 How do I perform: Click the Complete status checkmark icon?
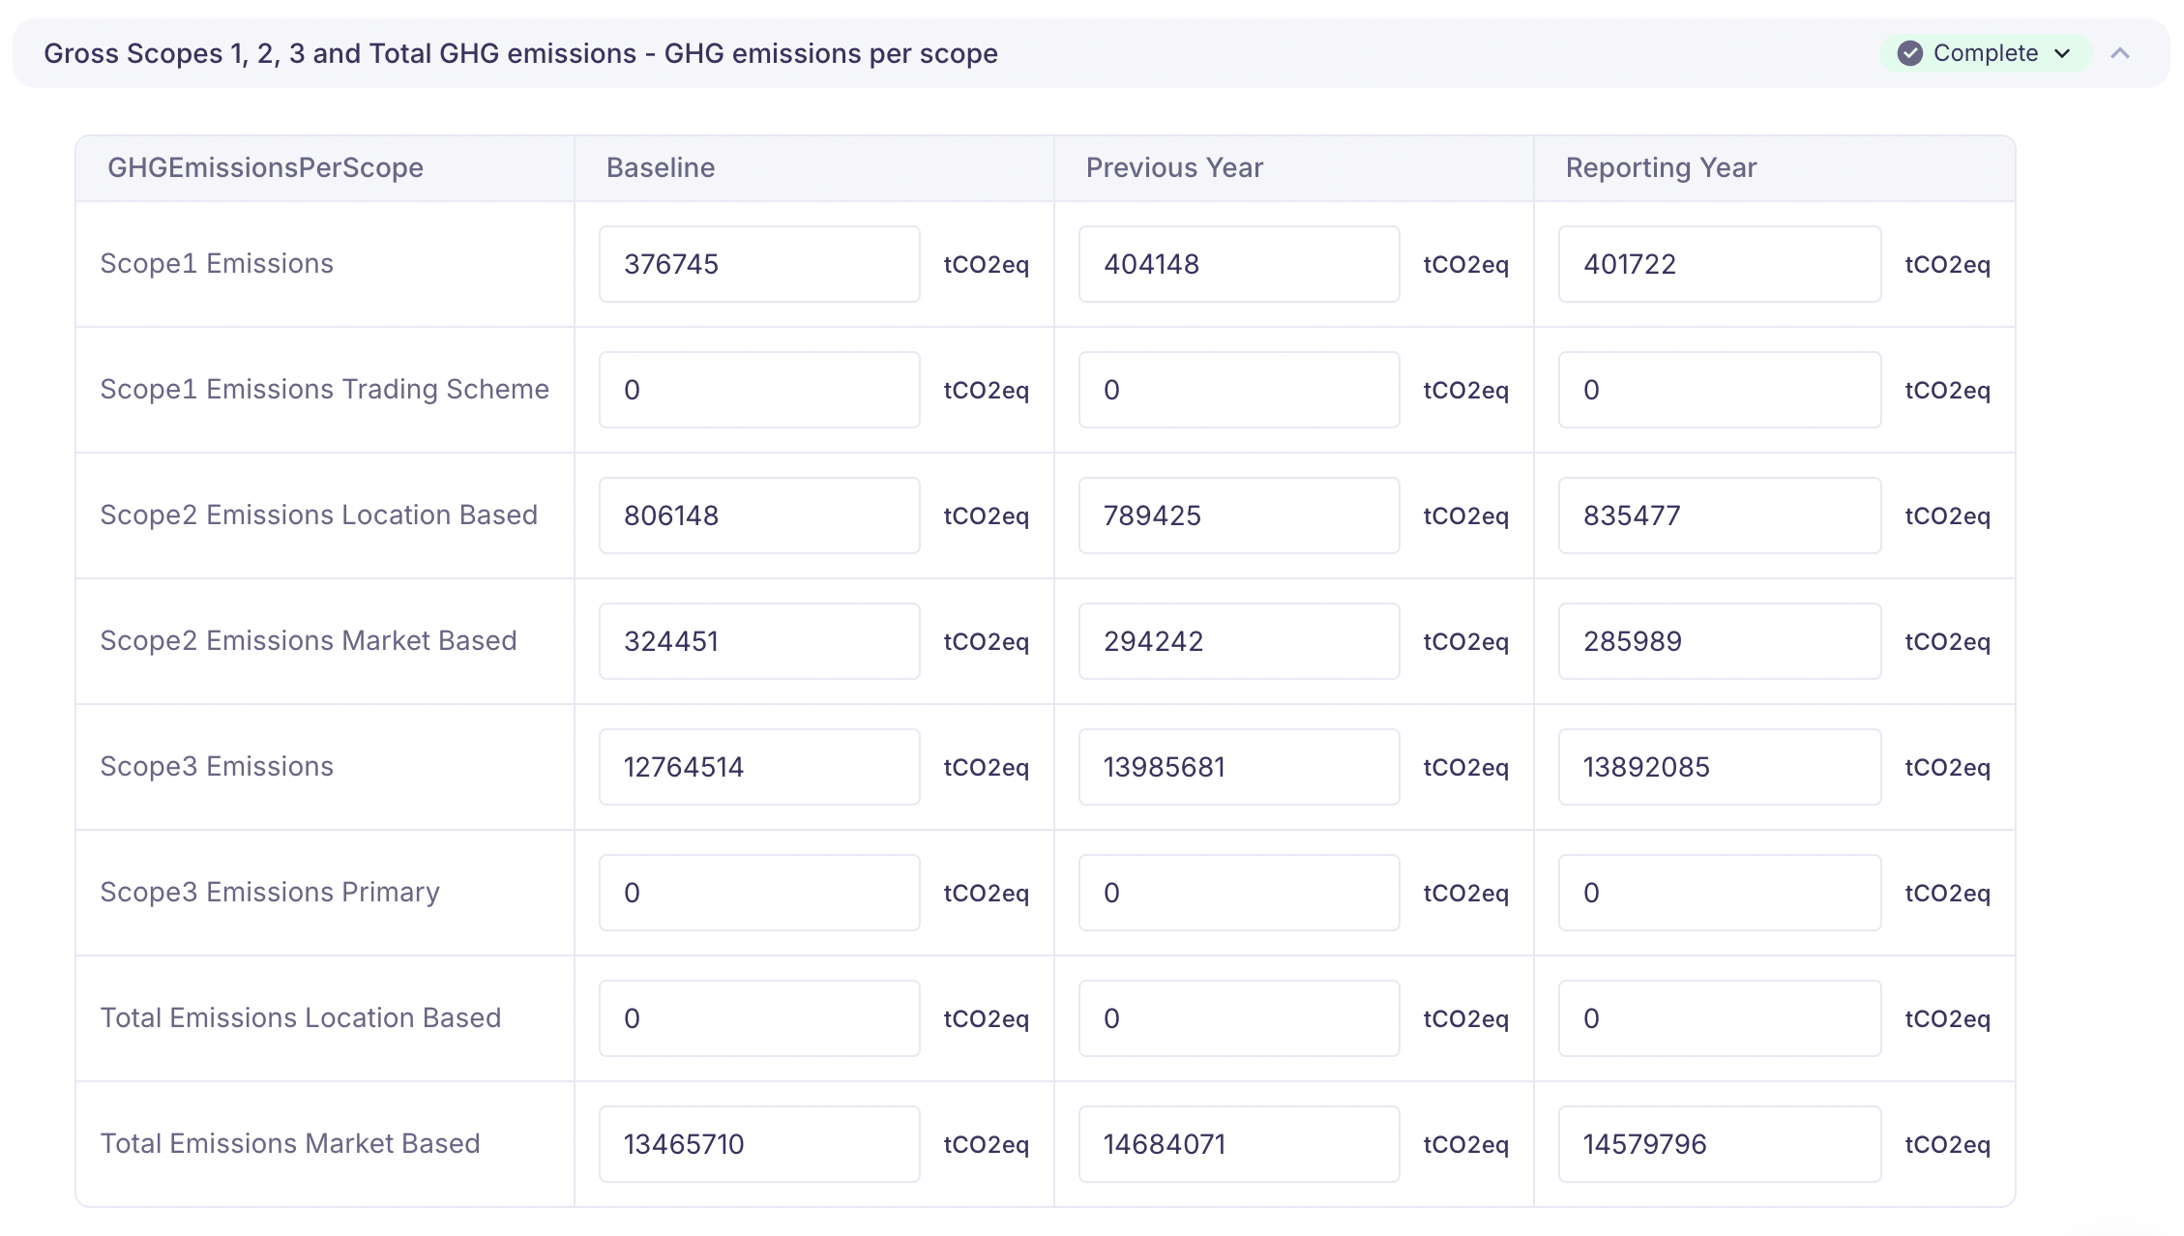(x=1909, y=53)
